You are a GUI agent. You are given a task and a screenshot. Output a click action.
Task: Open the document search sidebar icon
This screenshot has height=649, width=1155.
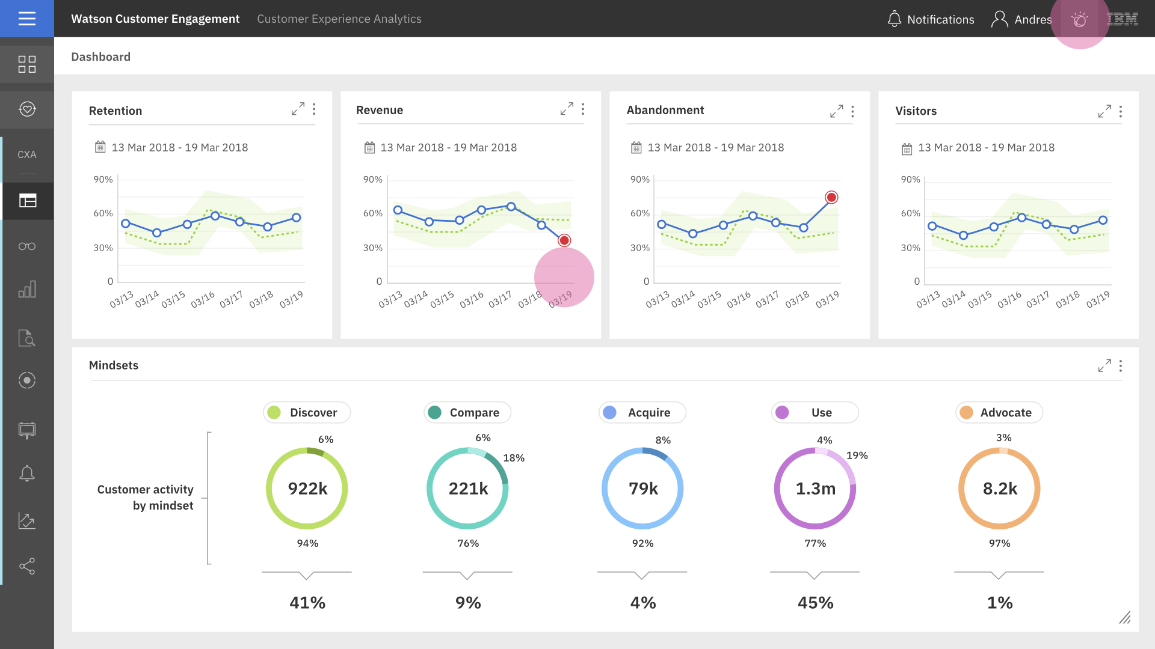[27, 338]
